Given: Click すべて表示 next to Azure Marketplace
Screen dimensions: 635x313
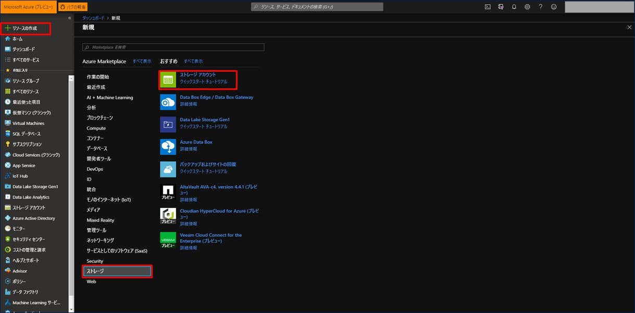Looking at the screenshot, I should pos(142,61).
